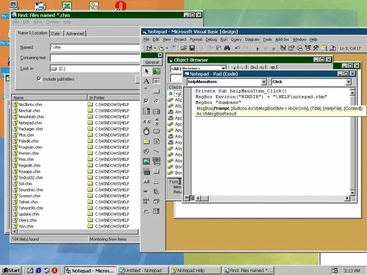Switch to the Advanced tab in Find window
The image size is (367, 275).
[75, 34]
